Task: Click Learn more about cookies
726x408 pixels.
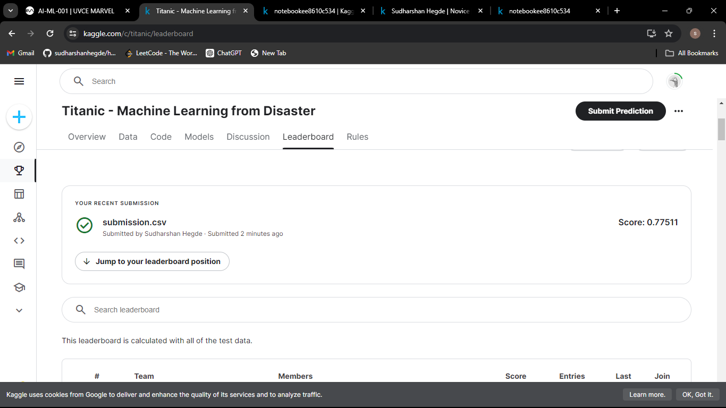Action: (x=647, y=395)
